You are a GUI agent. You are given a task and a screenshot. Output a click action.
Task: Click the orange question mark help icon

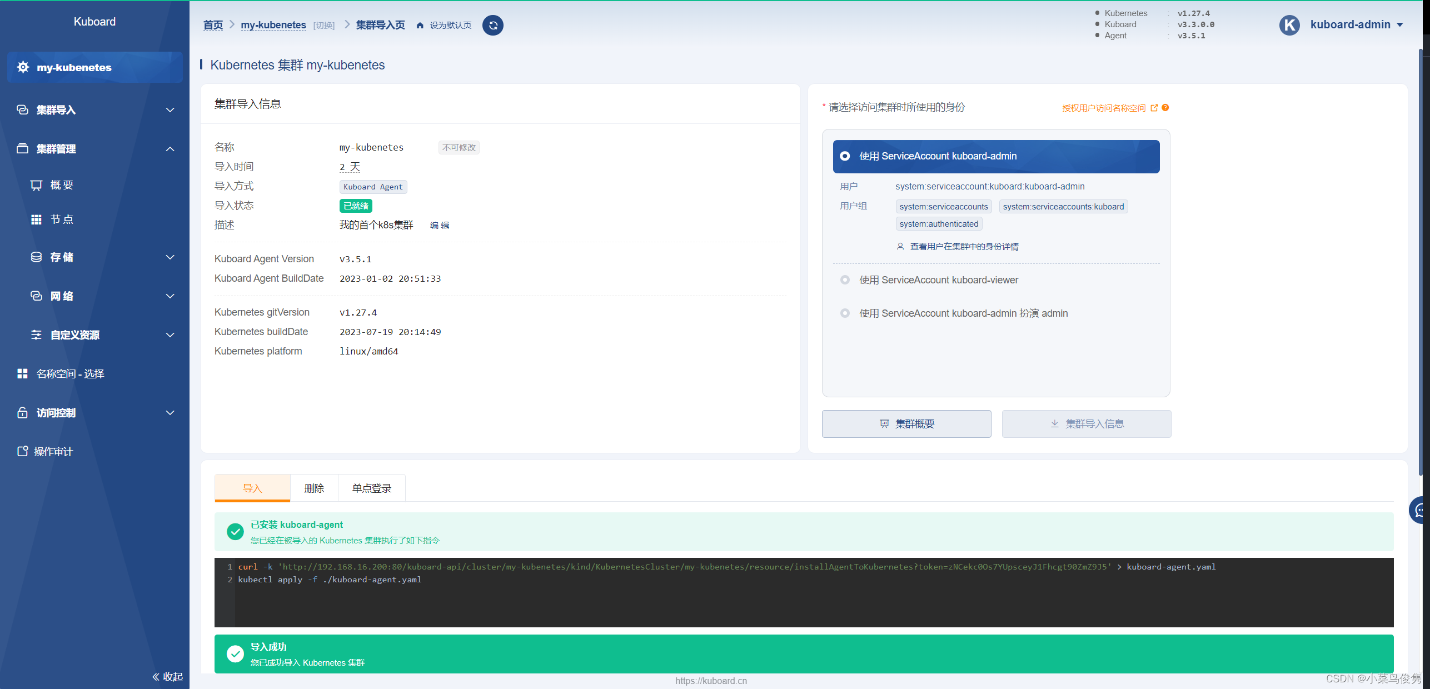[x=1165, y=108]
